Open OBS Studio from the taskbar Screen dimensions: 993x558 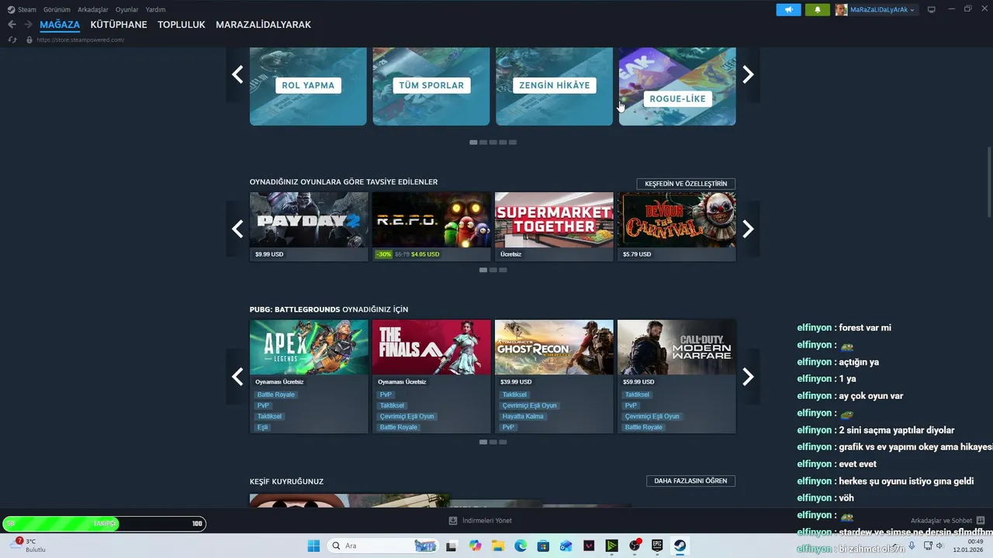635,546
